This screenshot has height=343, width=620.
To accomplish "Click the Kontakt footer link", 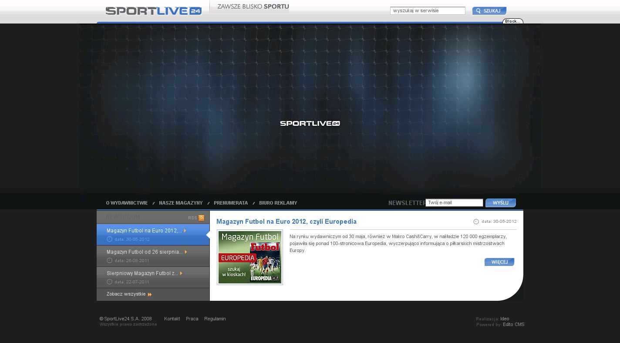I will pyautogui.click(x=172, y=319).
